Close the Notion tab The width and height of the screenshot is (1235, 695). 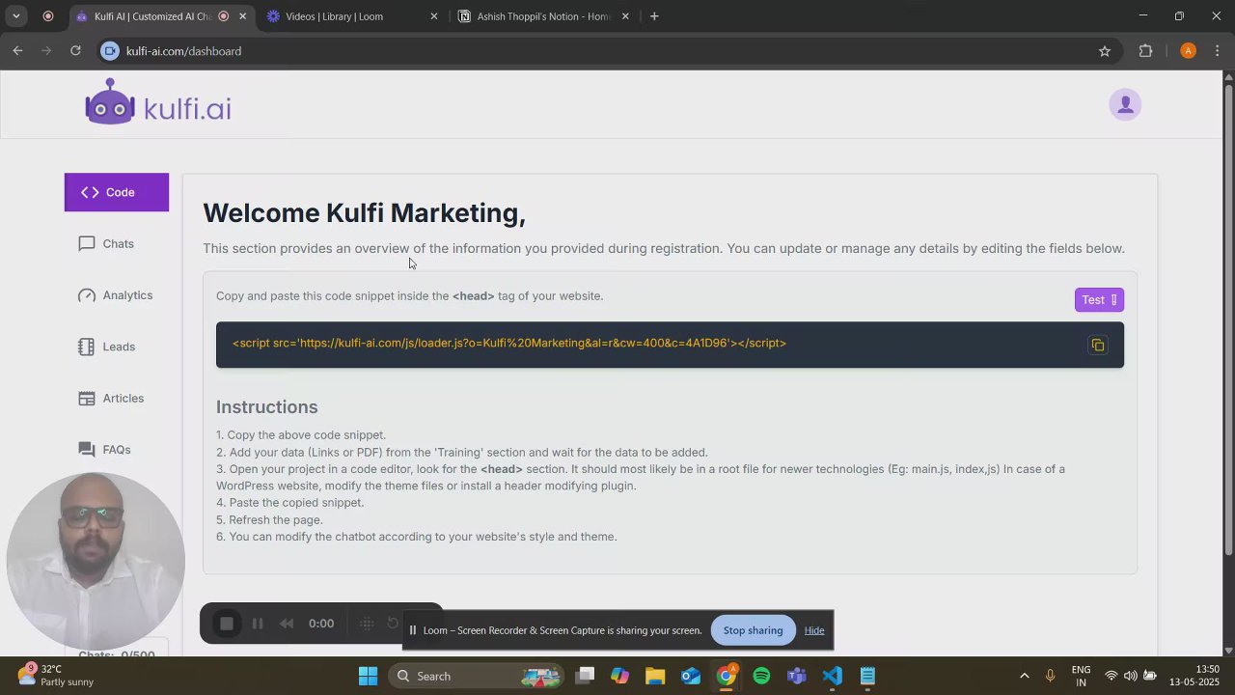[625, 16]
